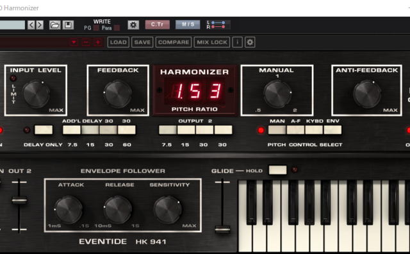Click the red plus preset button

(98, 42)
